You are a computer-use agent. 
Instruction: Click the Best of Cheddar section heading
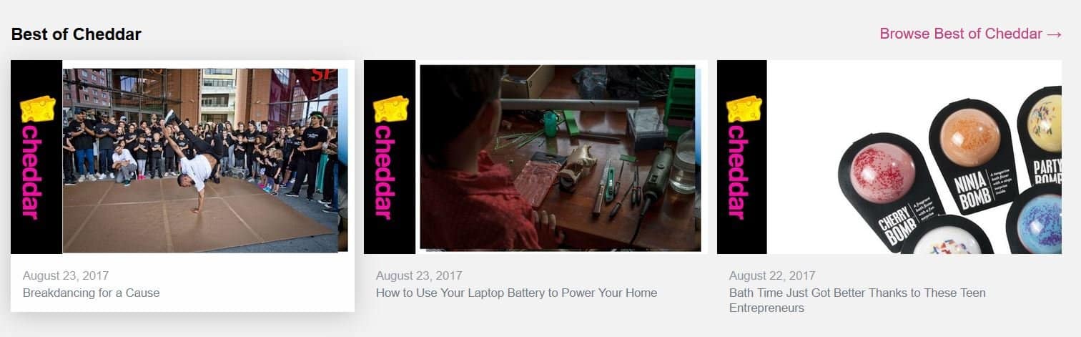coord(76,34)
